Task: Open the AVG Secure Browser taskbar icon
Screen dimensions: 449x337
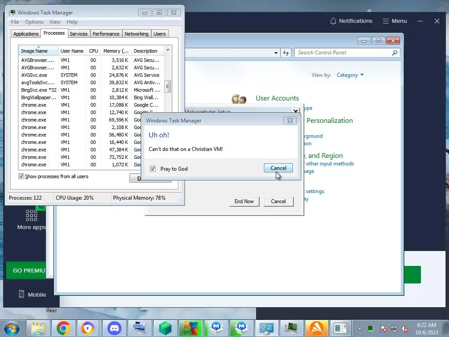Action: tap(88, 328)
